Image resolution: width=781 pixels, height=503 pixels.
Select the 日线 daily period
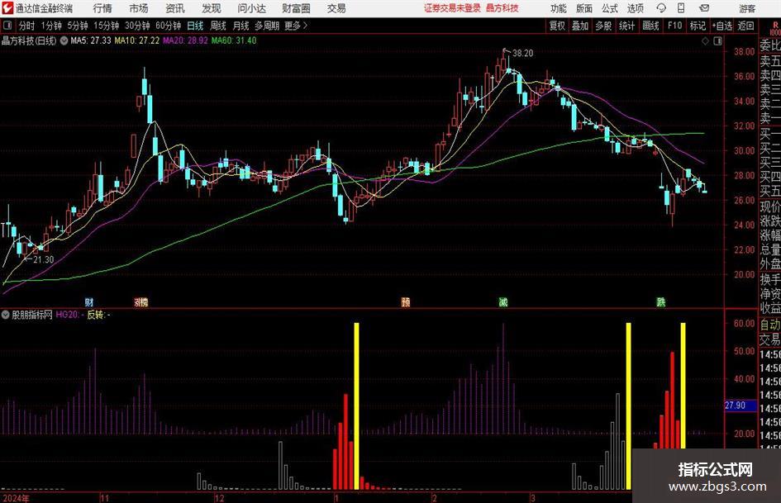pyautogui.click(x=195, y=26)
